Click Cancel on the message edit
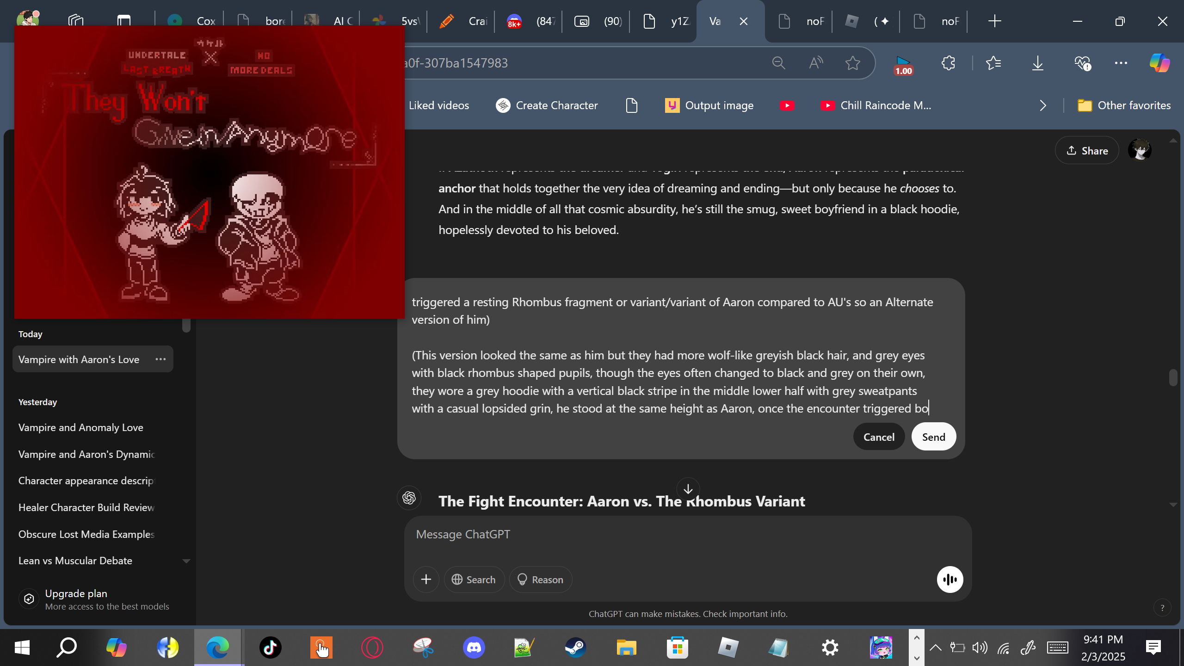Viewport: 1184px width, 666px height. pos(879,437)
